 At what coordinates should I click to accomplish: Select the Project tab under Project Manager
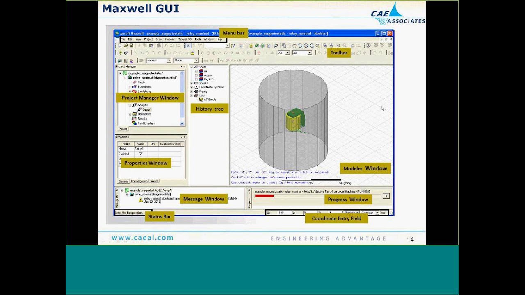coord(123,129)
